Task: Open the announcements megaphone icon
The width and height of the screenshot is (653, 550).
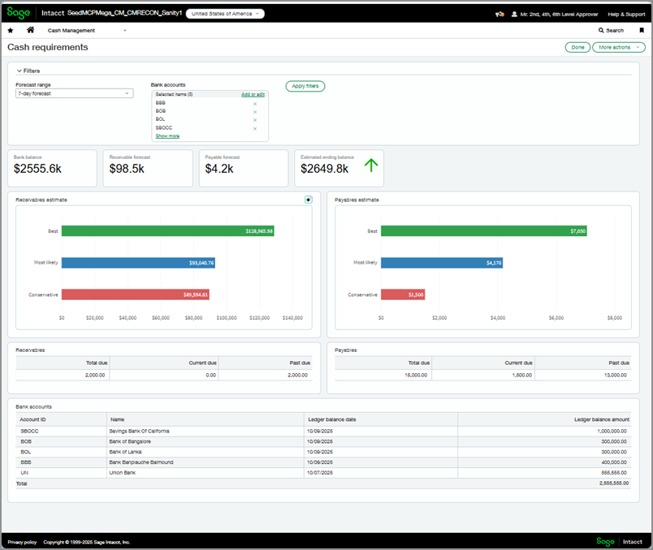Action: point(499,14)
